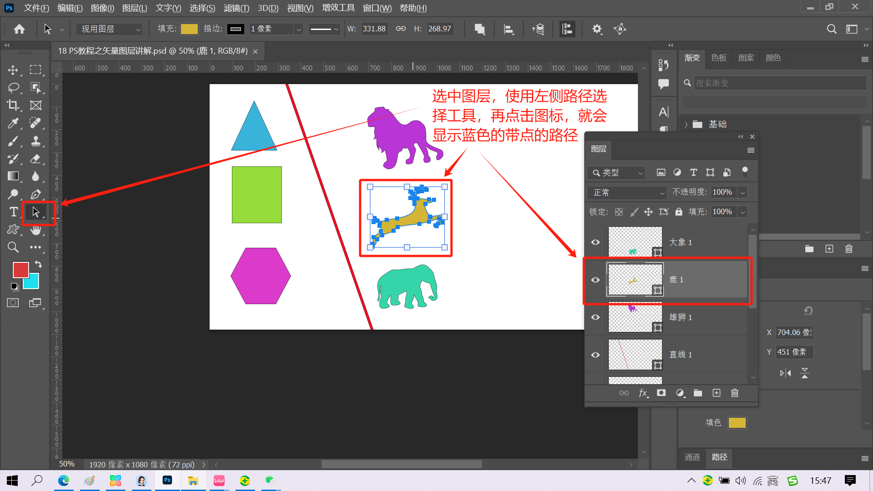Hide the 大象 1 layer
The width and height of the screenshot is (873, 491).
coord(595,242)
